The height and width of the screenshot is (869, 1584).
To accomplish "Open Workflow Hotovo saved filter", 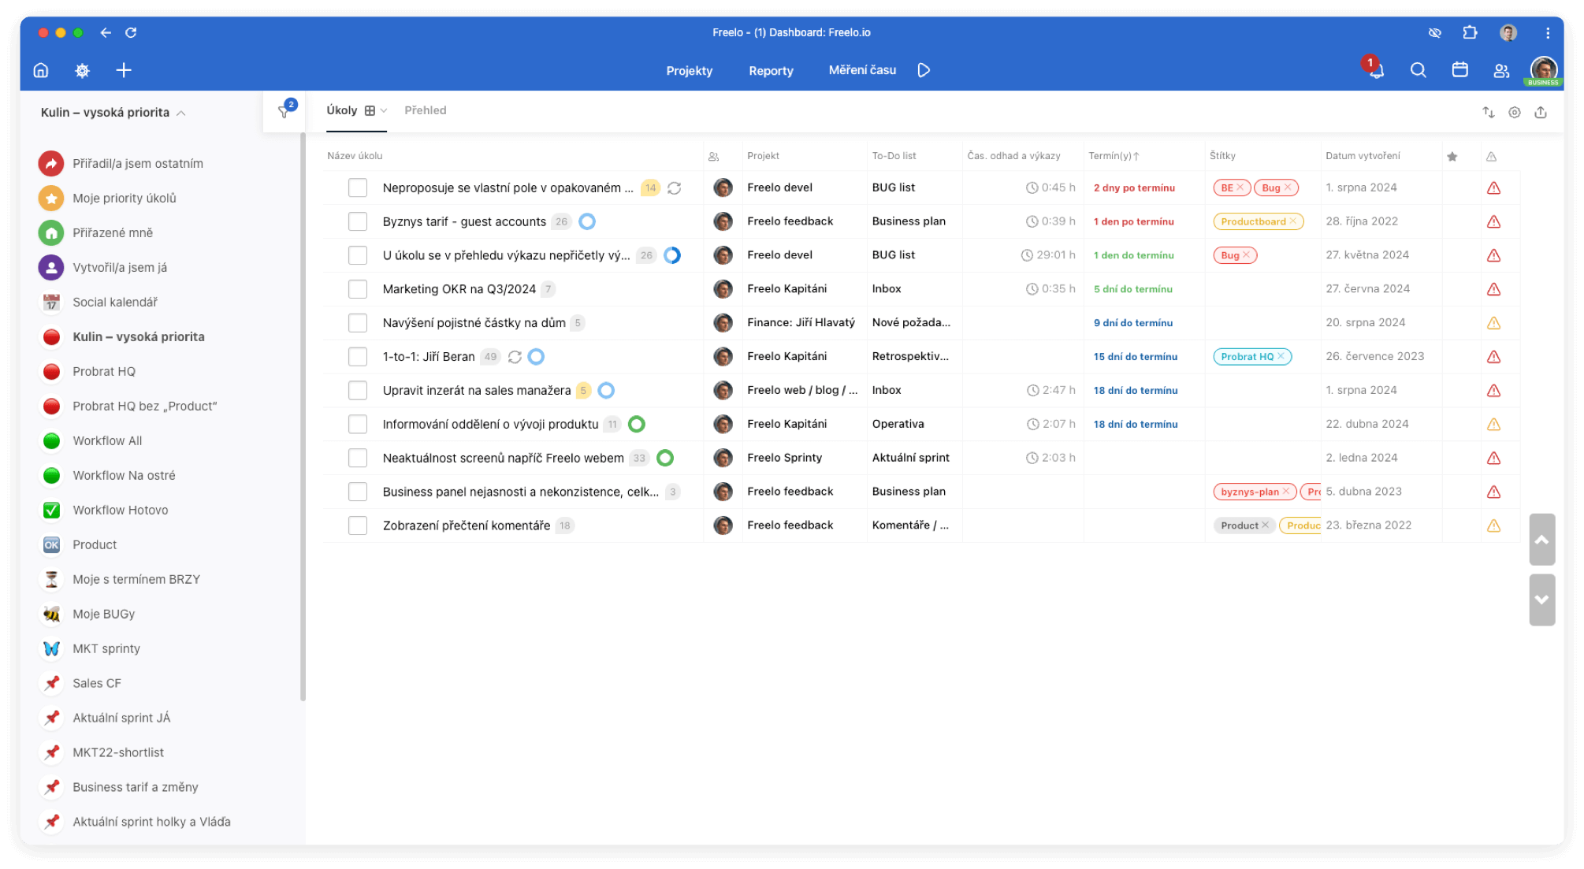I will pos(121,511).
